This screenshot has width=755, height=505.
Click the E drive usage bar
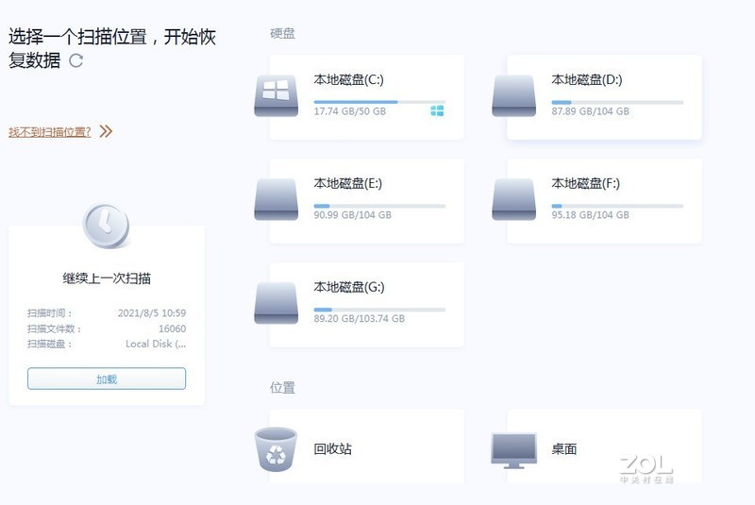pos(379,206)
